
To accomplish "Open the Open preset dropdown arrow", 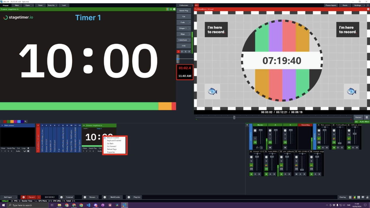I will (x=33, y=5).
